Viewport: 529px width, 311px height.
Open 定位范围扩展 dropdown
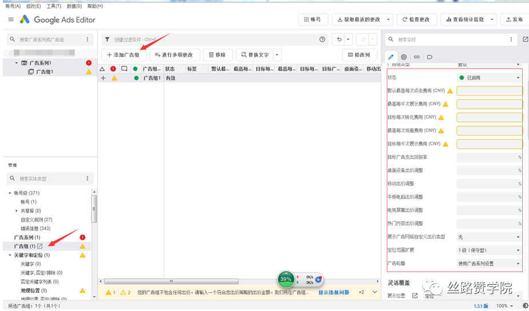click(x=489, y=250)
